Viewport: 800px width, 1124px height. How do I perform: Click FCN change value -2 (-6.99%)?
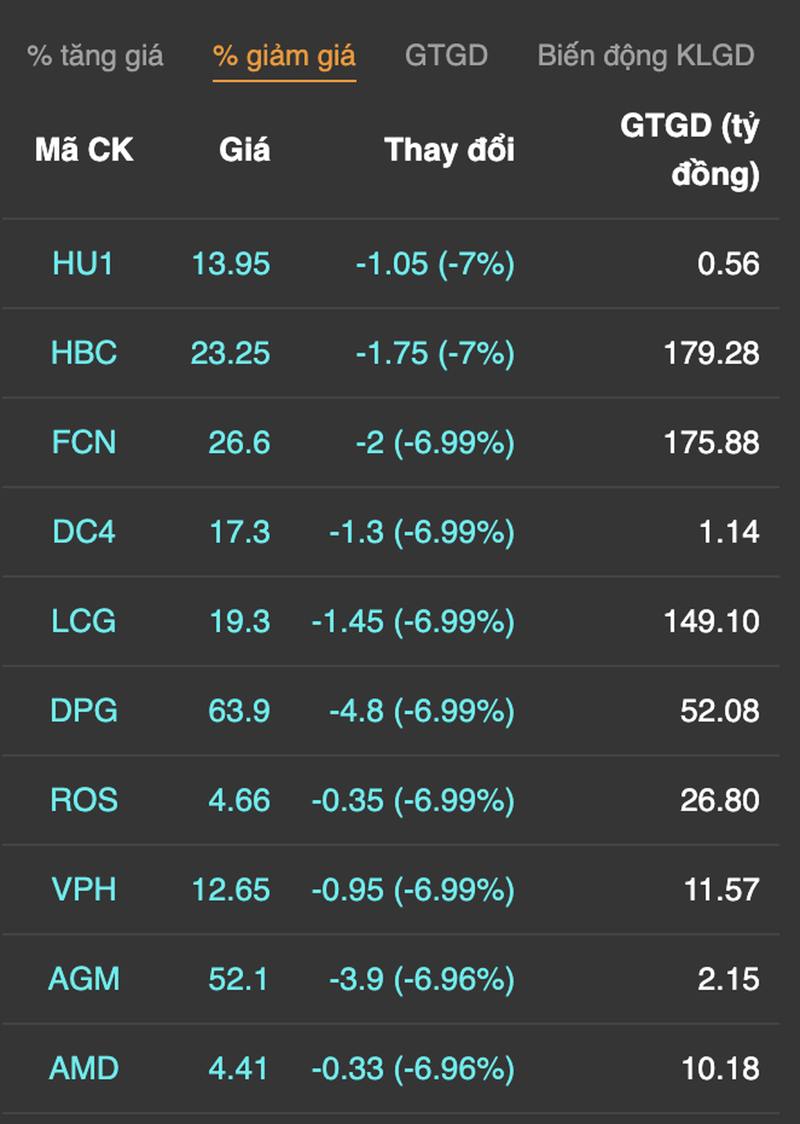point(435,443)
